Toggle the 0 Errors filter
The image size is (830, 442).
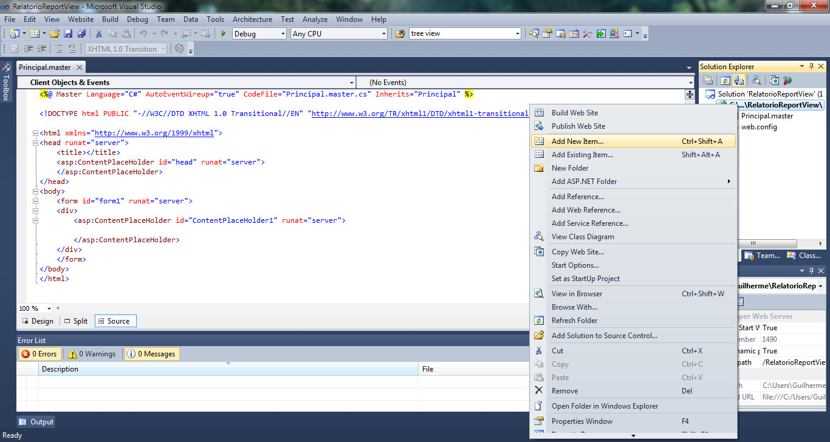coord(39,354)
